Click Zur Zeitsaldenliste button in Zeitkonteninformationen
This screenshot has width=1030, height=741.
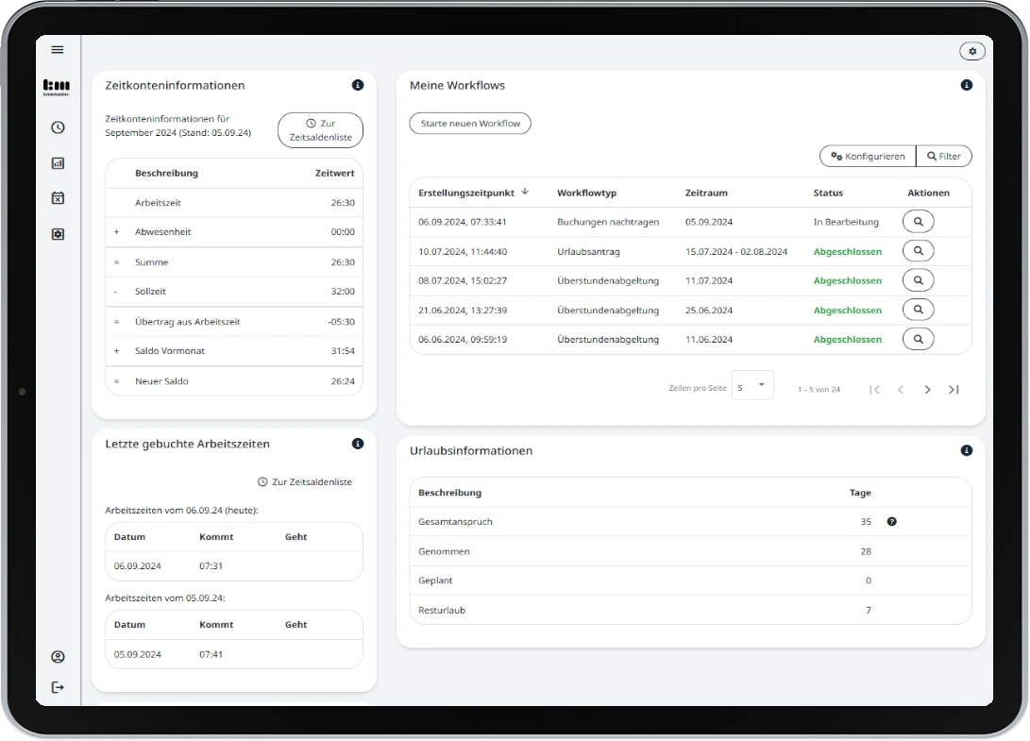(320, 130)
